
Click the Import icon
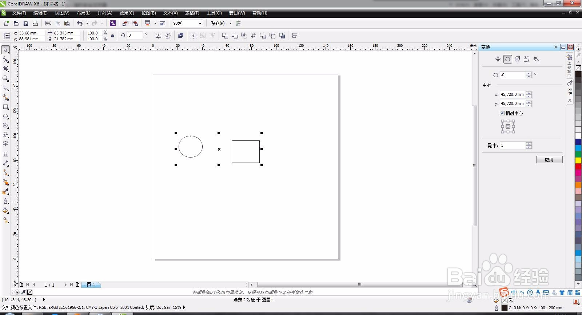[x=125, y=23]
